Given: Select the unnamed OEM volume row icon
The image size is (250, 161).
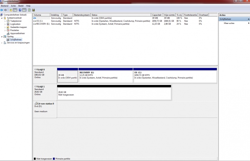Looking at the screenshot, I should pos(35,18).
